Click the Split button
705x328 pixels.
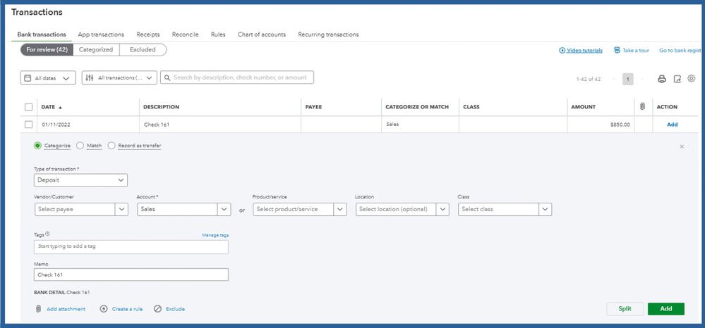(x=625, y=309)
